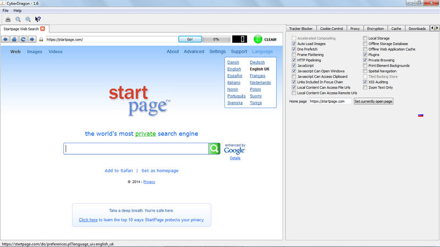The width and height of the screenshot is (440, 247).
Task: Click the Russian flag icon
Action: tap(420, 115)
